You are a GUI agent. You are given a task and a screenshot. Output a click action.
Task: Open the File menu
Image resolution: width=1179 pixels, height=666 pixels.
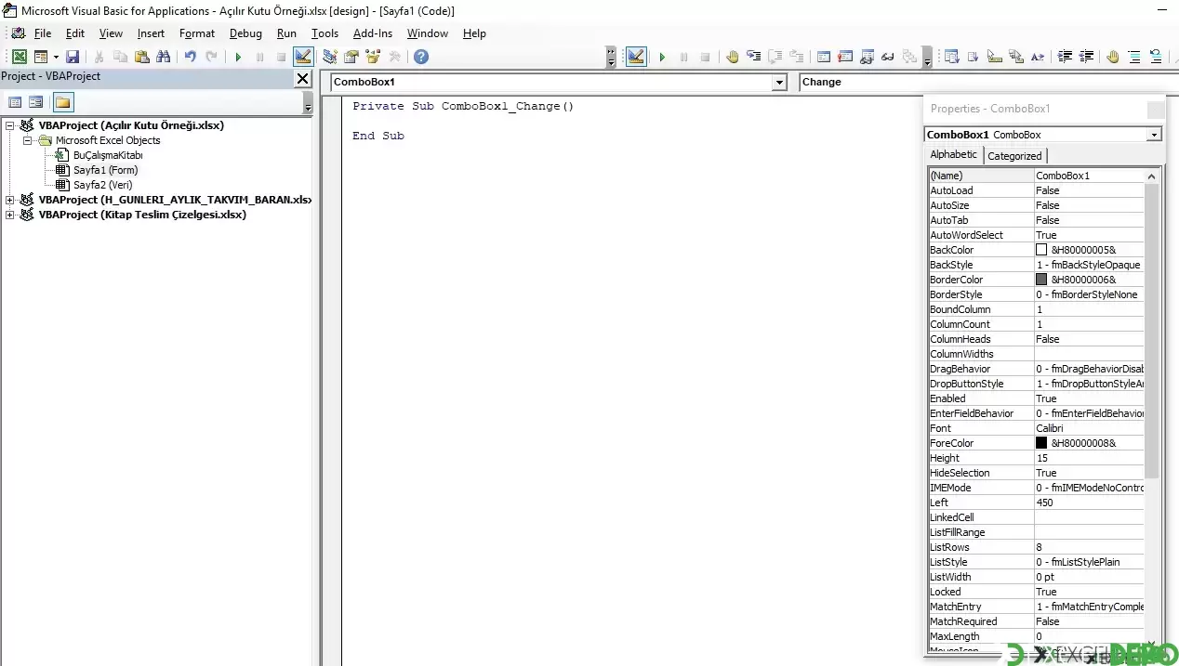click(43, 33)
